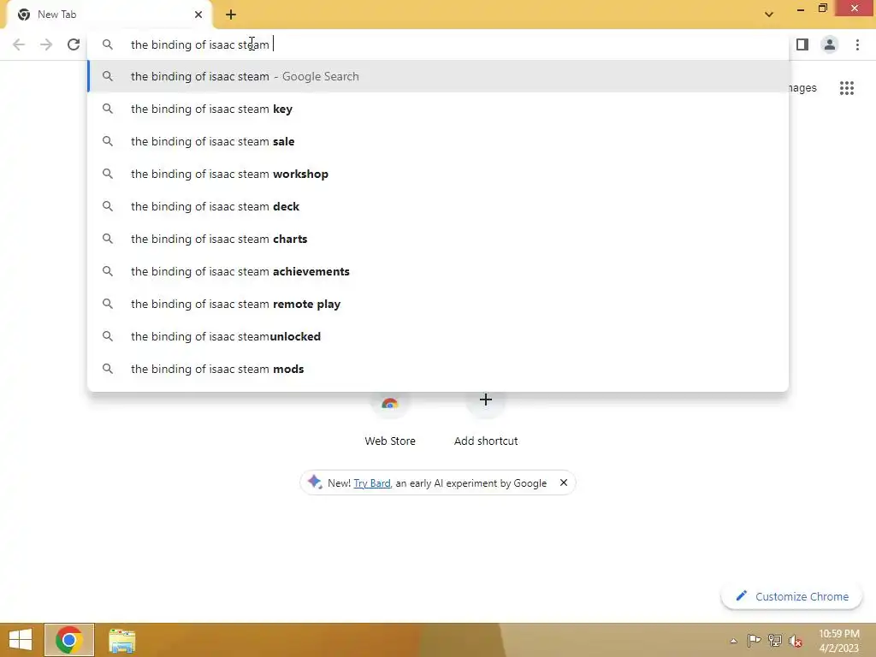Click search icon beside the 'steam mods' suggestion
The height and width of the screenshot is (657, 876).
[x=107, y=369]
